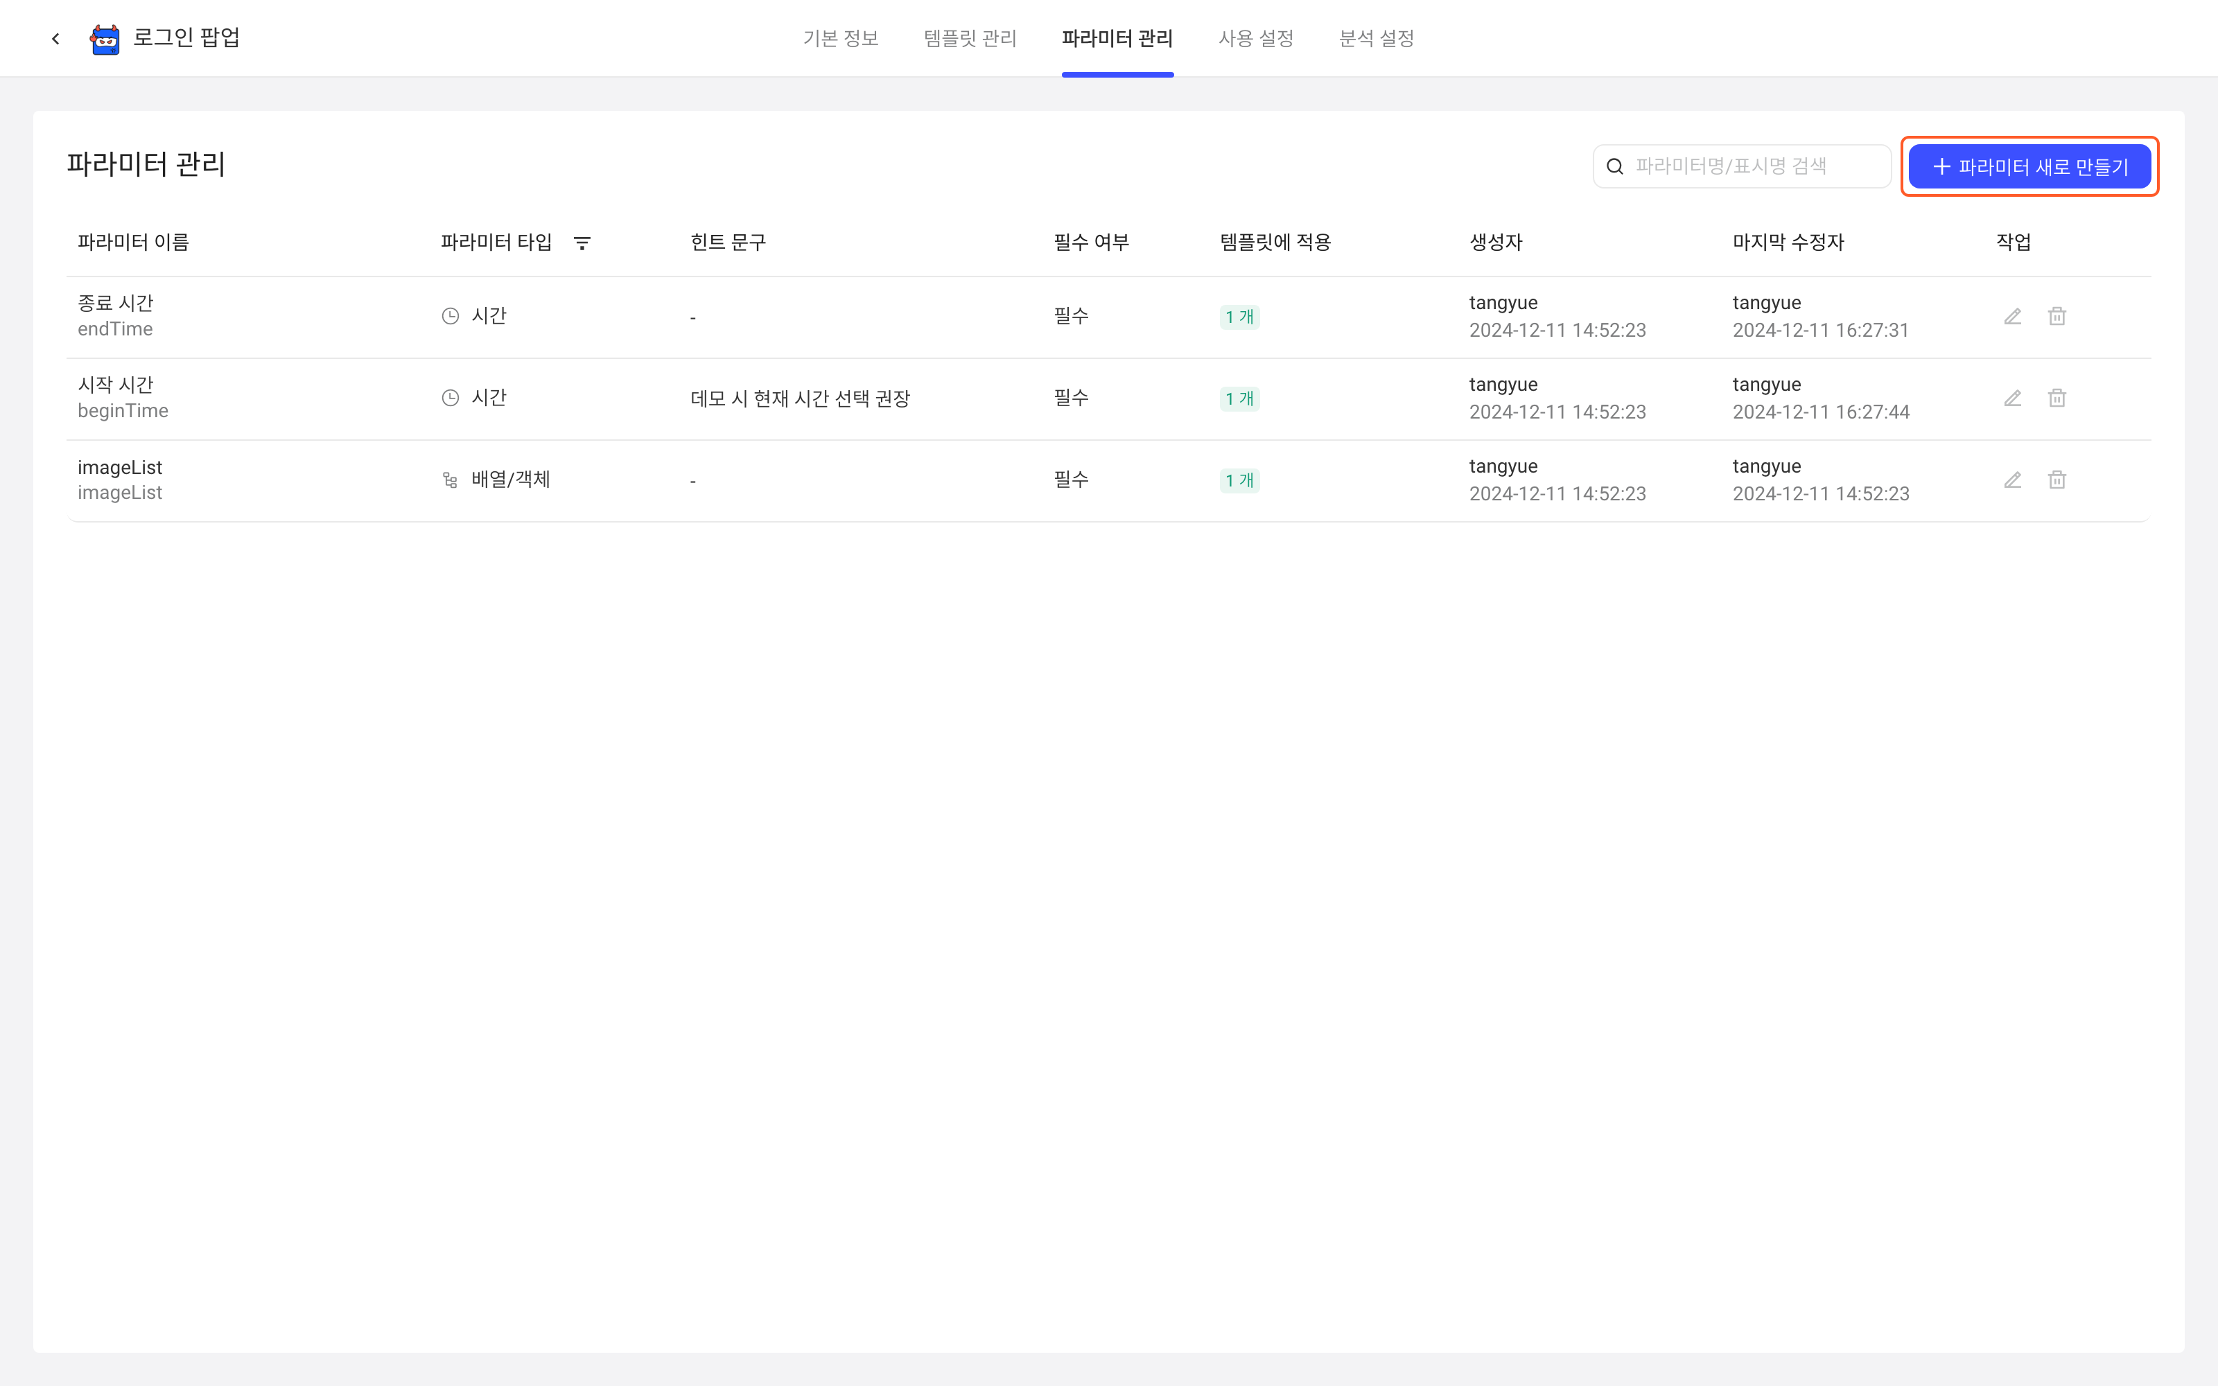Click the 1 개 badge in beginTime row

tap(1239, 398)
